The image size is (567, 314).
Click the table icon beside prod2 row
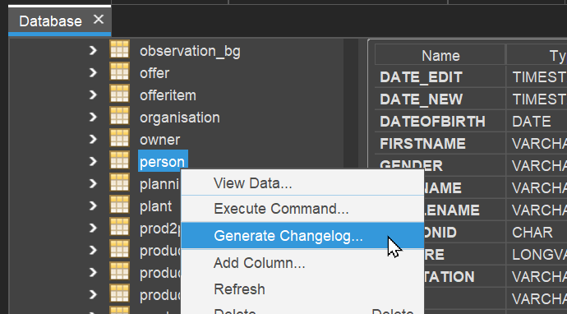(119, 227)
